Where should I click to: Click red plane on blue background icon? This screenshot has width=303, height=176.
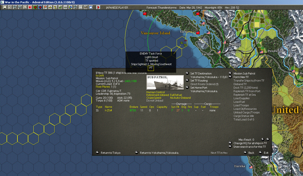40,7
